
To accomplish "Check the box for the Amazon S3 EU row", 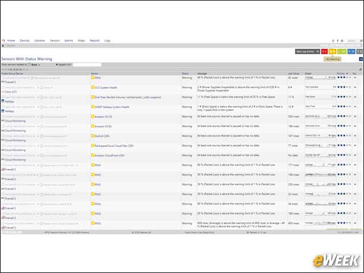I will (3, 126).
